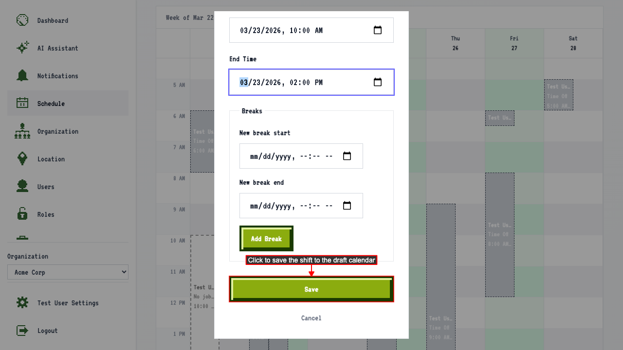Click the Schedule calendar icon in sidebar
Screen dimensions: 623x350
coord(22,103)
